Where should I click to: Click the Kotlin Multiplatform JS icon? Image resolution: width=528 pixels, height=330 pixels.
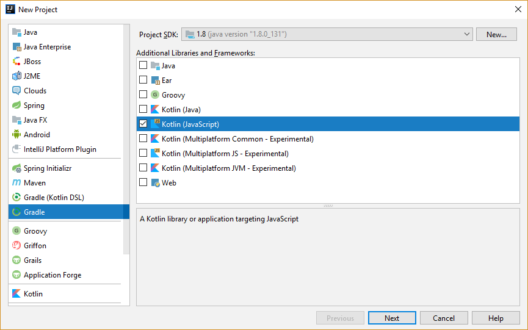(x=155, y=153)
